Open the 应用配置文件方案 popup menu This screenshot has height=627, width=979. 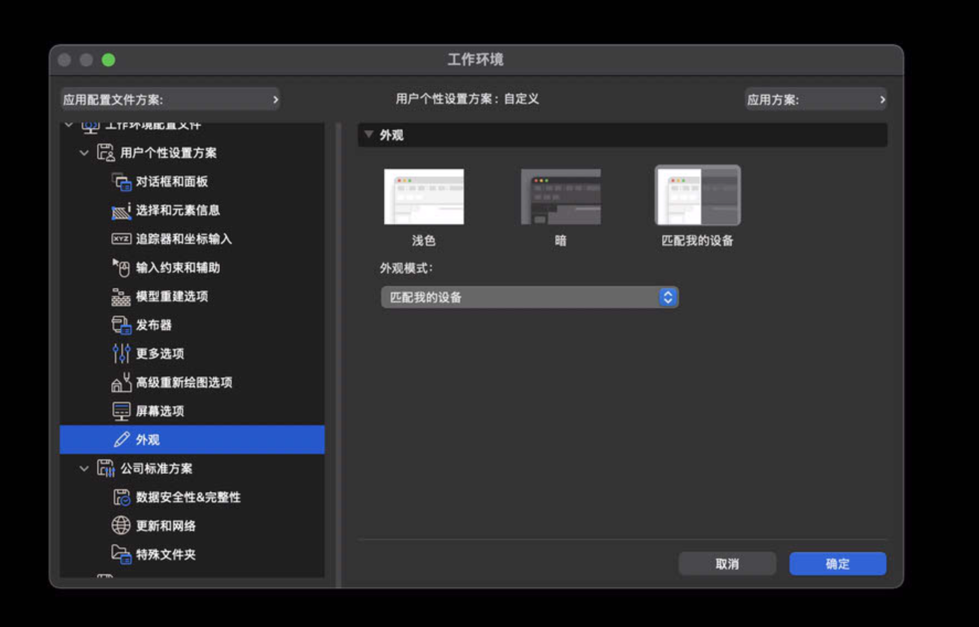pyautogui.click(x=170, y=99)
